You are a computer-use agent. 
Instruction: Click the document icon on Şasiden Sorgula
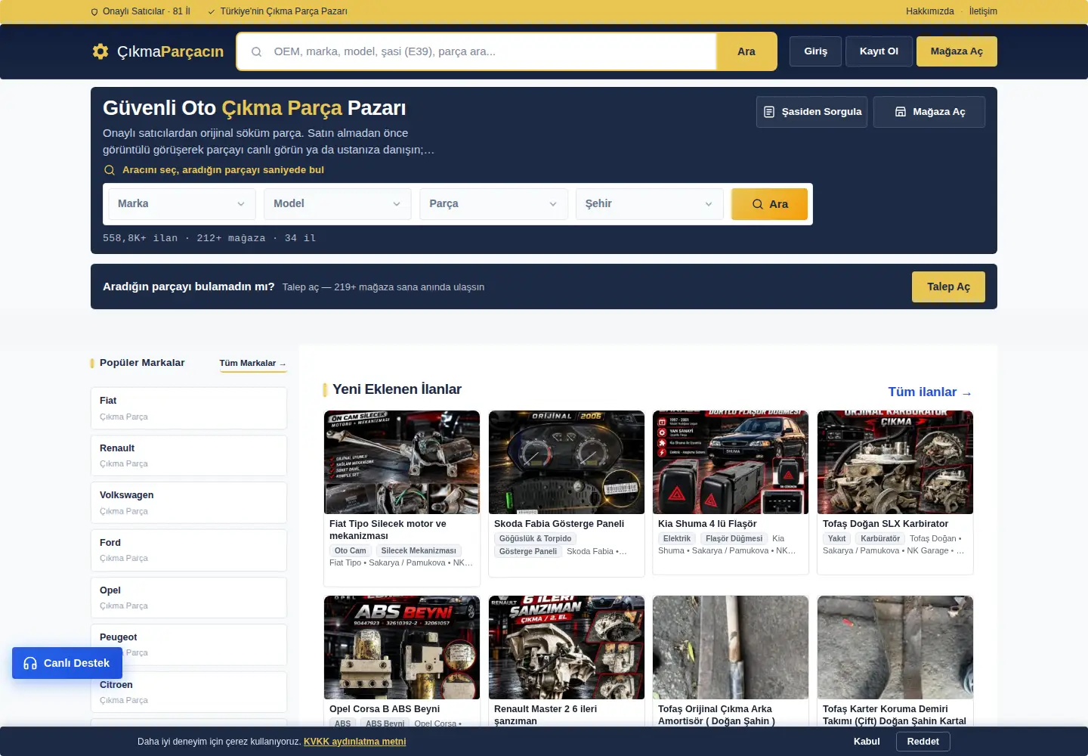[x=769, y=112]
